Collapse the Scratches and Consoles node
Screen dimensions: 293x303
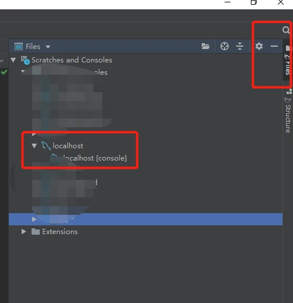[x=13, y=60]
